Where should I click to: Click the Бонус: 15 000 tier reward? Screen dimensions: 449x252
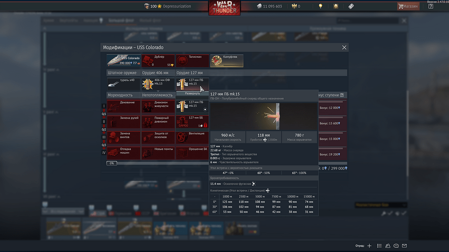tap(332, 139)
